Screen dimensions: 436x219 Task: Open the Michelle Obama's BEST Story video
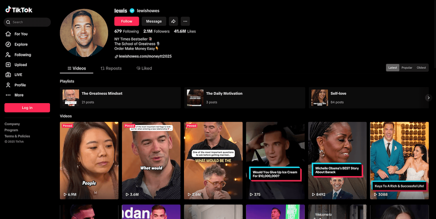[x=337, y=160]
